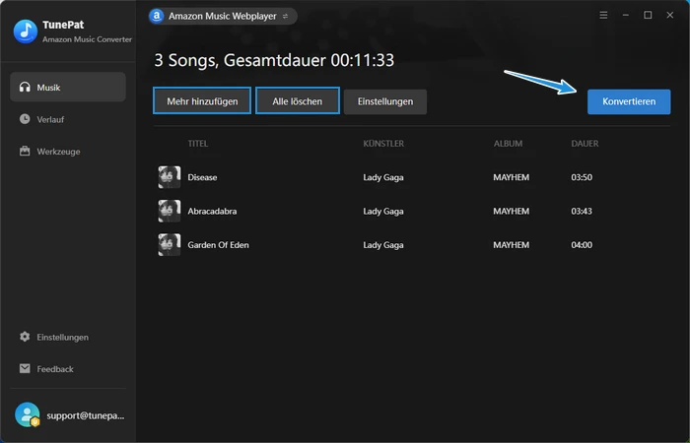The height and width of the screenshot is (443, 690).
Task: Open Feedback label in sidebar
Action: click(x=55, y=369)
